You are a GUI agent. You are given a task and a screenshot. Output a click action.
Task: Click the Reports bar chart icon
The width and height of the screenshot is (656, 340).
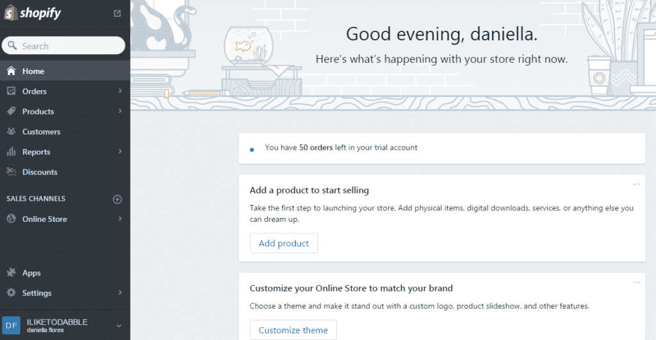12,151
